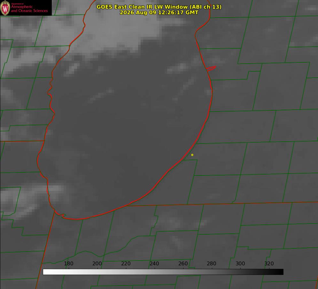Click the mid-gray center of the colorbar
318x289 pixels.
[x=163, y=272]
